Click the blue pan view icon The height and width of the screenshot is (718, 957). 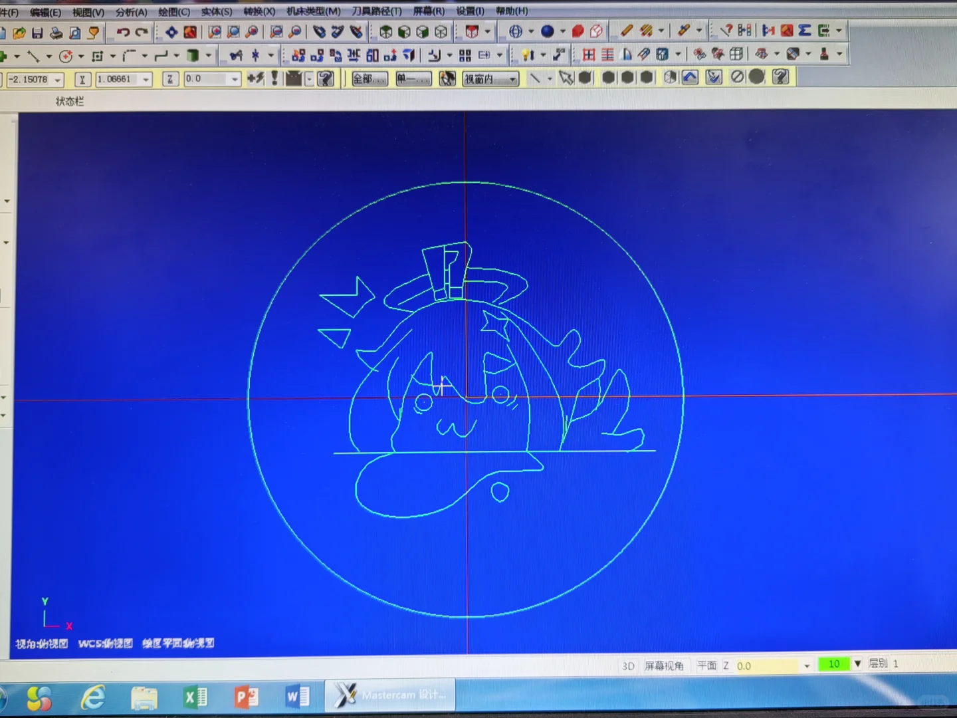coord(171,32)
